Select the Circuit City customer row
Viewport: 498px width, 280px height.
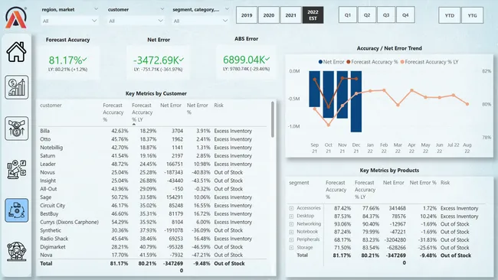pos(152,206)
